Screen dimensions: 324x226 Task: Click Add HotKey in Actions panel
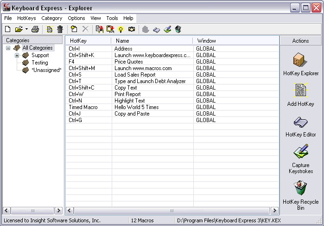pos(301,95)
